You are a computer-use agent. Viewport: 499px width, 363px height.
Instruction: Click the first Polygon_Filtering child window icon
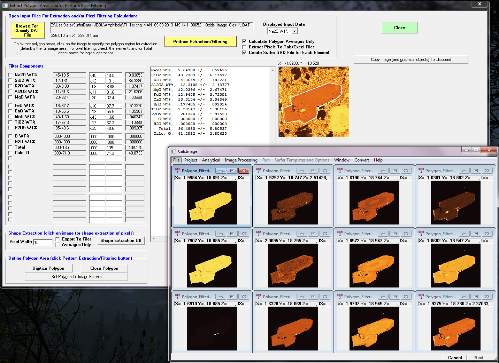[x=177, y=171]
